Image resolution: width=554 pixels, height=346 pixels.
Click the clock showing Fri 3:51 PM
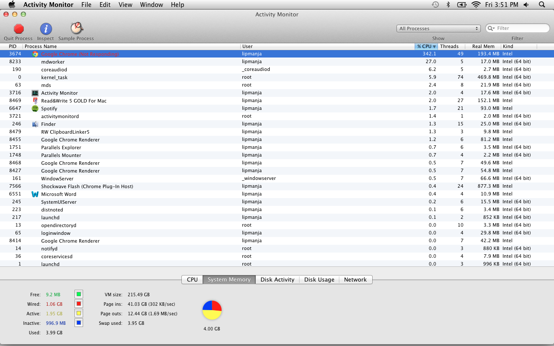point(502,4)
